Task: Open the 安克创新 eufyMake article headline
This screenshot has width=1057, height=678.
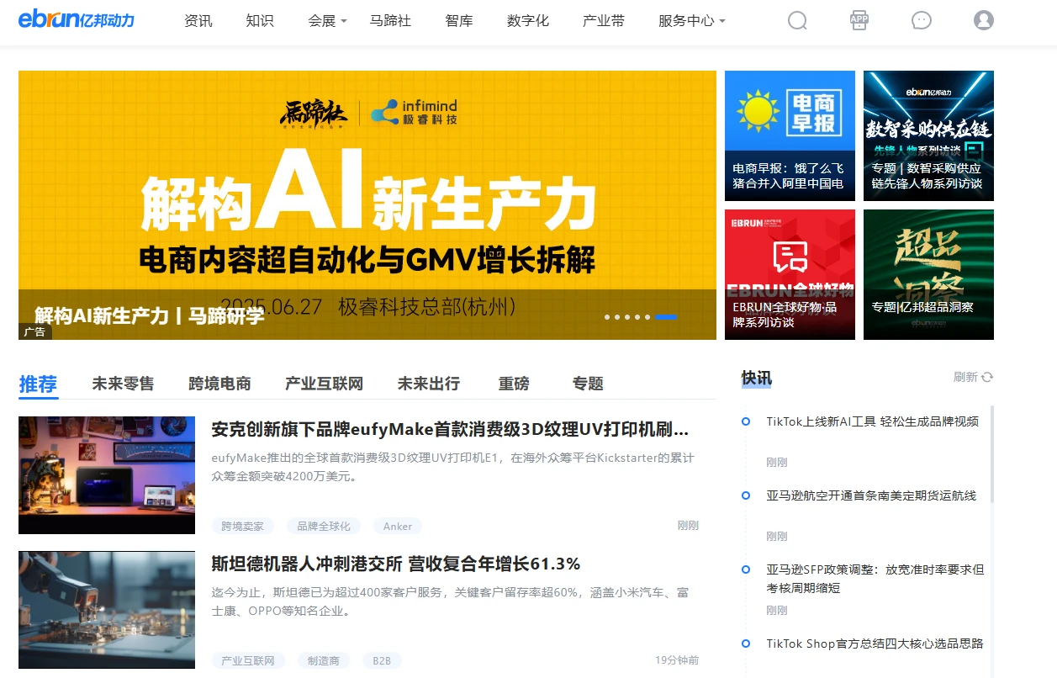Action: (450, 430)
